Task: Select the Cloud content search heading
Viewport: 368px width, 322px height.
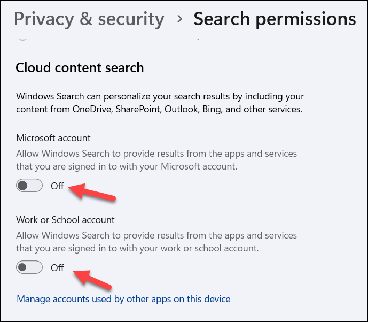Action: point(80,68)
